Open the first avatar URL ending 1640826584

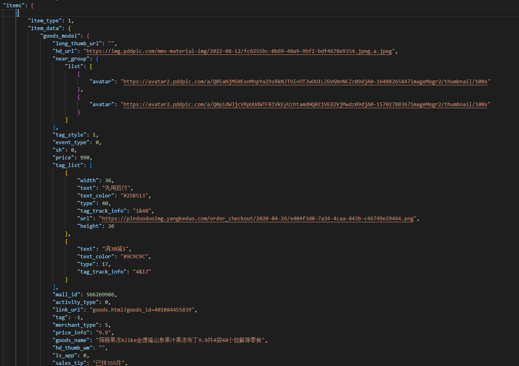pyautogui.click(x=305, y=82)
